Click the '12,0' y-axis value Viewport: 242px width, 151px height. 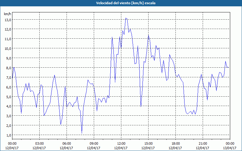click(x=8, y=29)
